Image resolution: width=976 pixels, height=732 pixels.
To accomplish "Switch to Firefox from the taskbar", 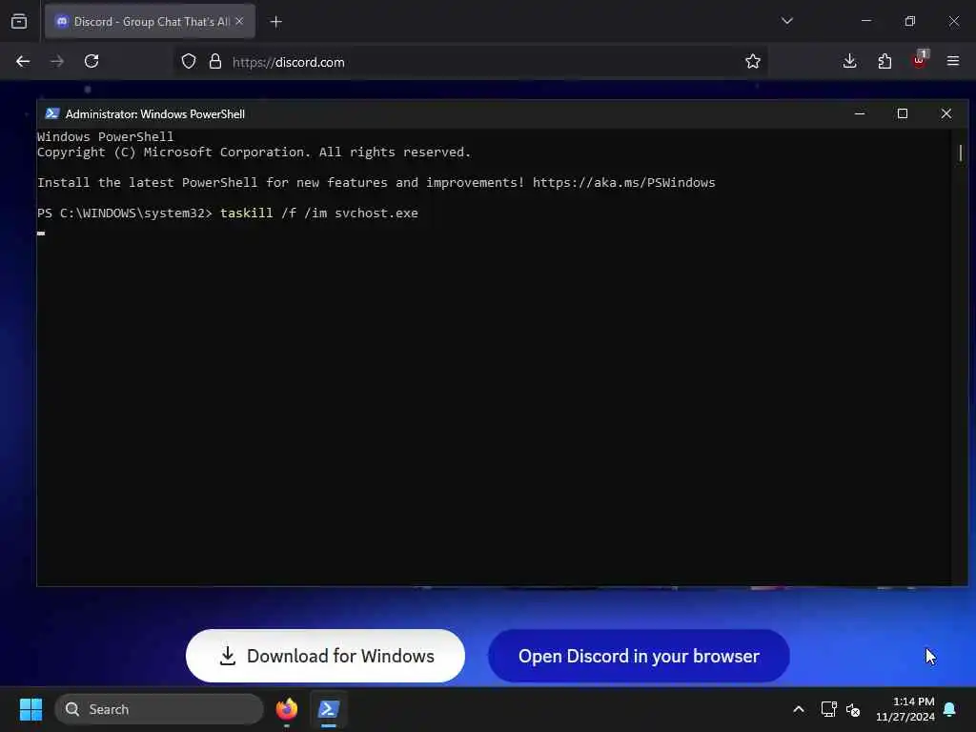I will (286, 709).
